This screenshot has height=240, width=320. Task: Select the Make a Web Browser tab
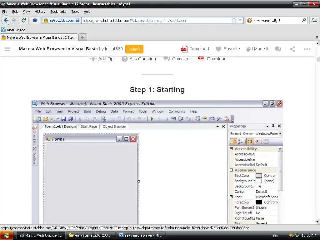tap(39, 37)
